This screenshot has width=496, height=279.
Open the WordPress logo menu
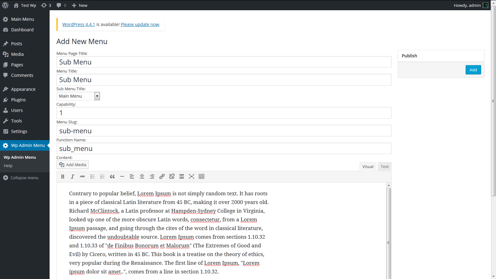click(5, 5)
